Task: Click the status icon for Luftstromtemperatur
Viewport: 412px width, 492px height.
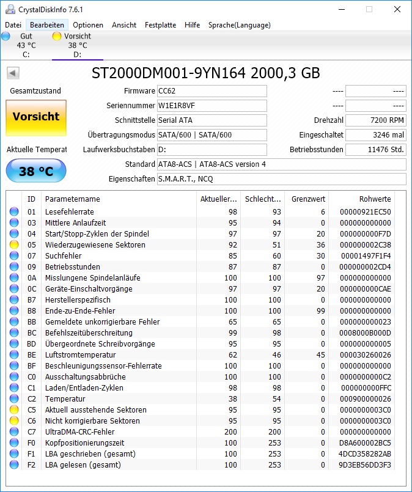Action: (x=14, y=354)
